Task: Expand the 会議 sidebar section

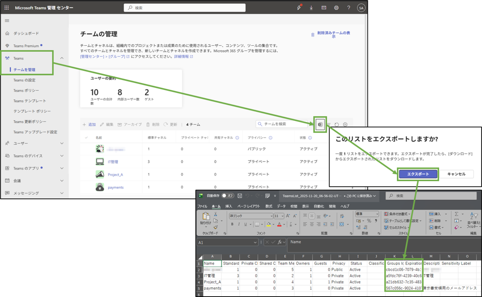Action: (x=62, y=181)
